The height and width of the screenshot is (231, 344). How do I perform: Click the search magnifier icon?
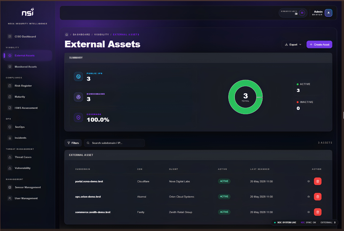(x=88, y=143)
